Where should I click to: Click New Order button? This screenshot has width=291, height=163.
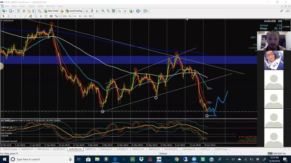[51, 11]
